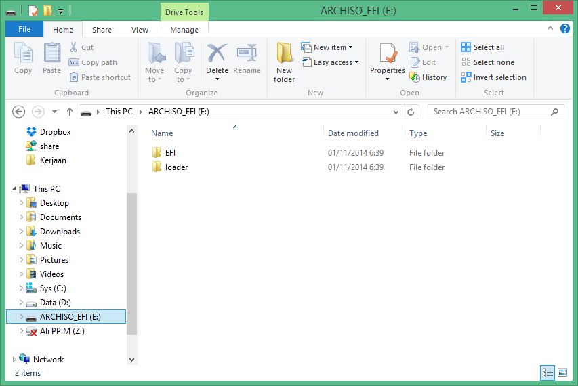
Task: Expand the Documents tree node
Action: coord(22,217)
